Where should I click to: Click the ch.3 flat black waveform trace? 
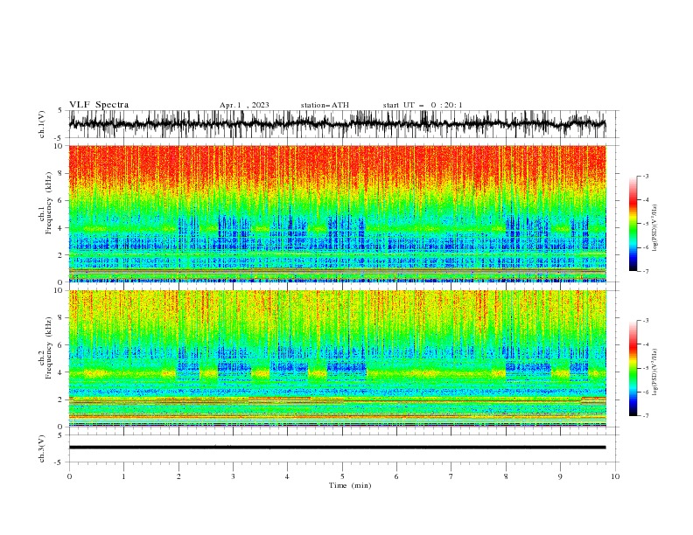click(337, 448)
